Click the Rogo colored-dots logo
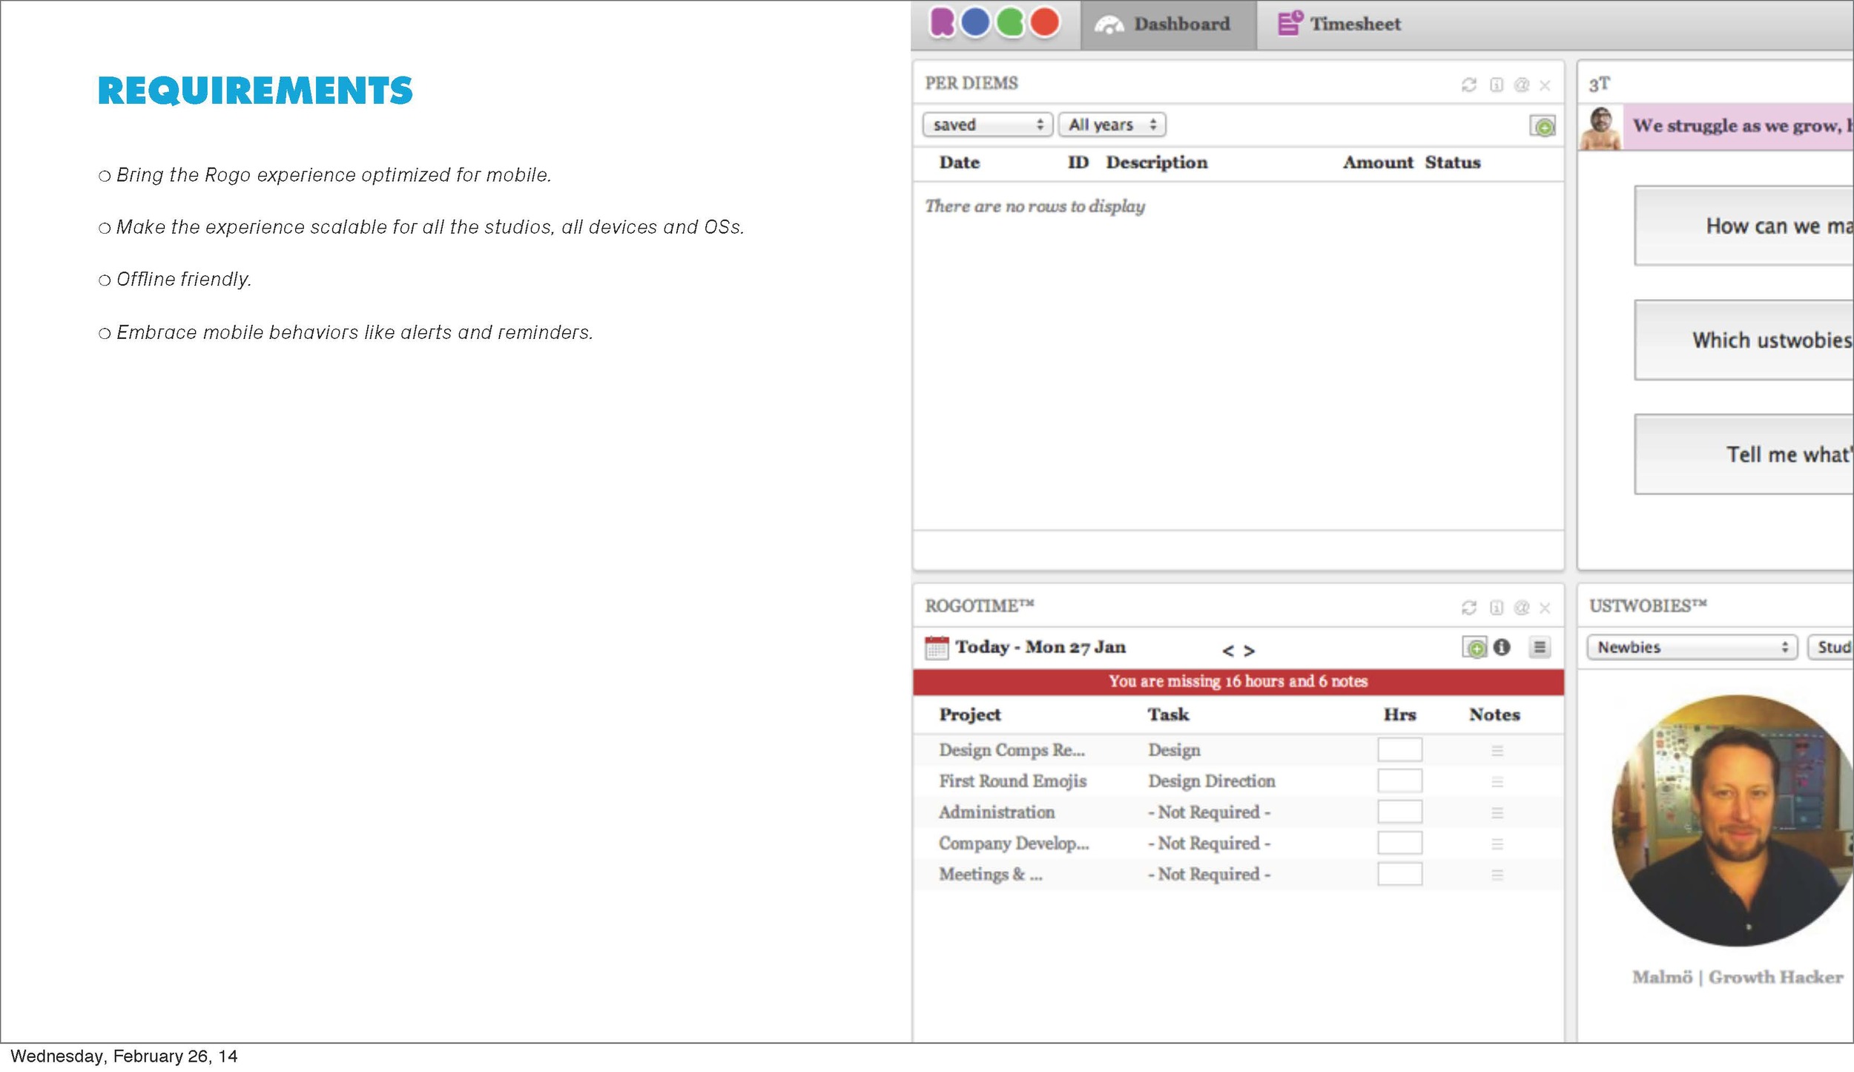The height and width of the screenshot is (1072, 1854). pos(994,22)
